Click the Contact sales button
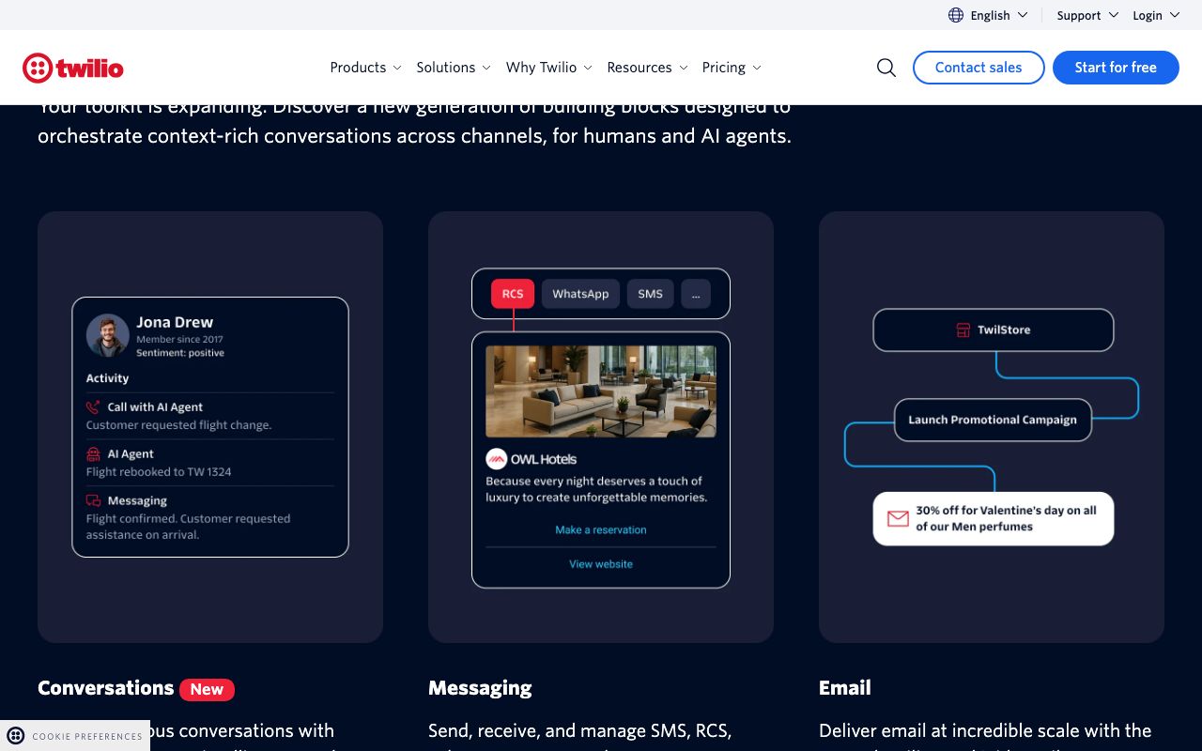The image size is (1202, 751). pyautogui.click(x=979, y=68)
